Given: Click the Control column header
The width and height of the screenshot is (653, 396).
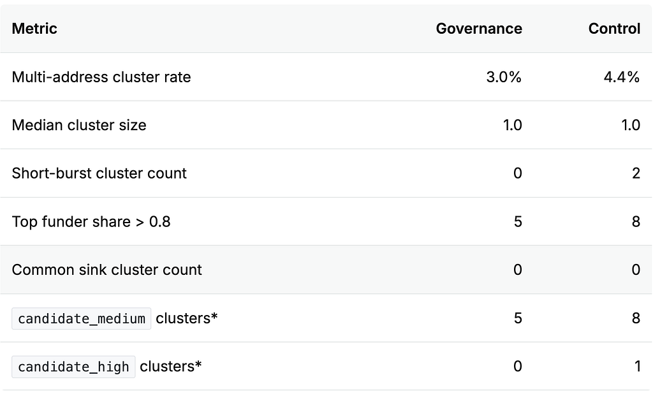Looking at the screenshot, I should pos(614,29).
